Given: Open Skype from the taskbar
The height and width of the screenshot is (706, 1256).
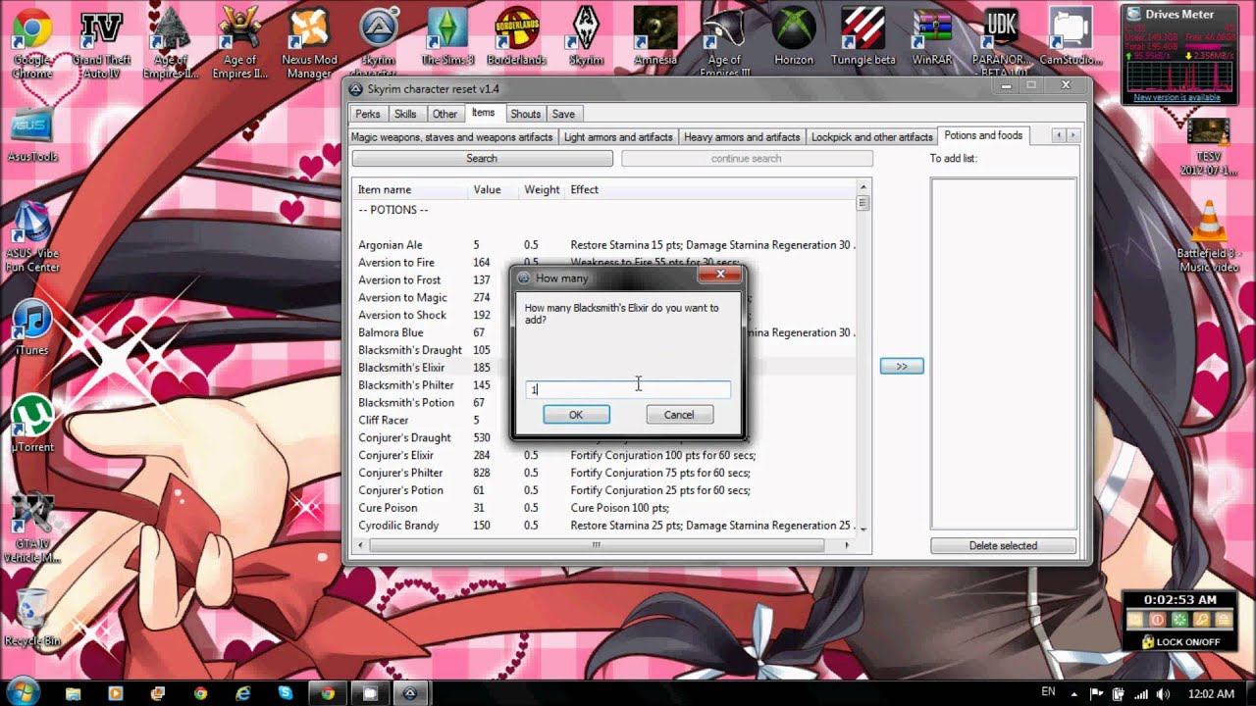Looking at the screenshot, I should 285,692.
